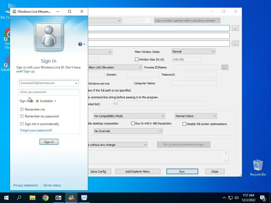Screen dimensions: 271x203
Task: Click the Windows Live Messenger title bar icon
Action: click(14, 12)
